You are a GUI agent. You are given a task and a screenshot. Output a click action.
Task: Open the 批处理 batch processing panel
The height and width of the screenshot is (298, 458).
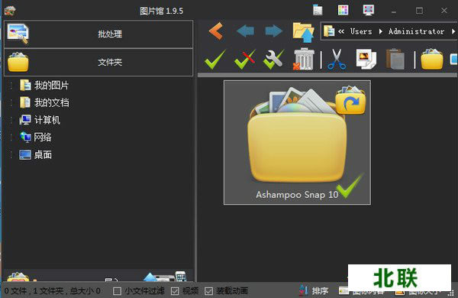coord(98,34)
